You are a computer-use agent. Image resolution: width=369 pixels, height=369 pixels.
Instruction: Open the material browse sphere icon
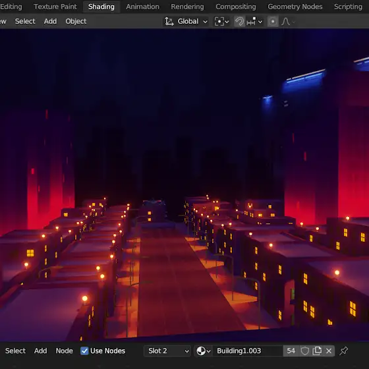[x=203, y=351]
